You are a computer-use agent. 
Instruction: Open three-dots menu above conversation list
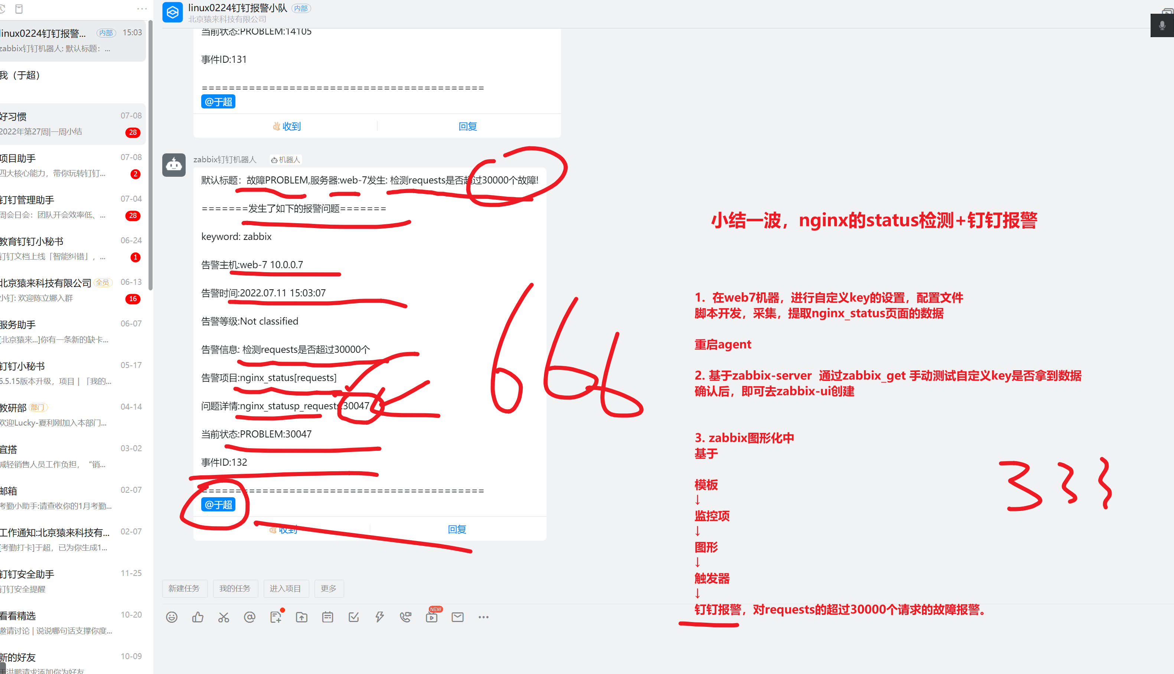(x=141, y=9)
